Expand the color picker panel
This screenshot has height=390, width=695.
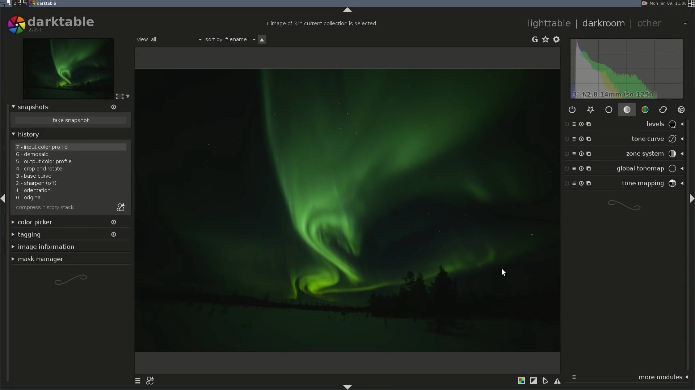35,222
